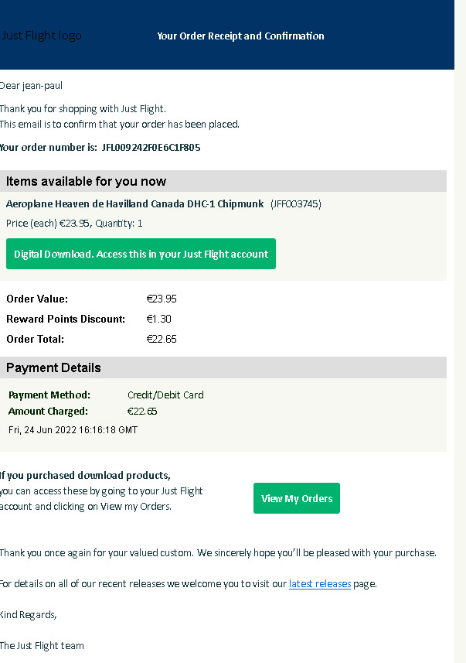Click the View My Orders button
Image resolution: width=466 pixels, height=663 pixels.
pyautogui.click(x=297, y=498)
